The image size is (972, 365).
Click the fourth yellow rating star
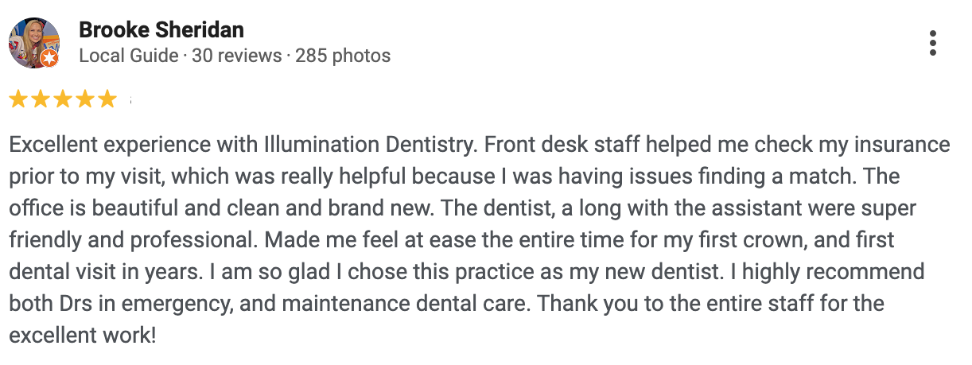click(x=85, y=99)
